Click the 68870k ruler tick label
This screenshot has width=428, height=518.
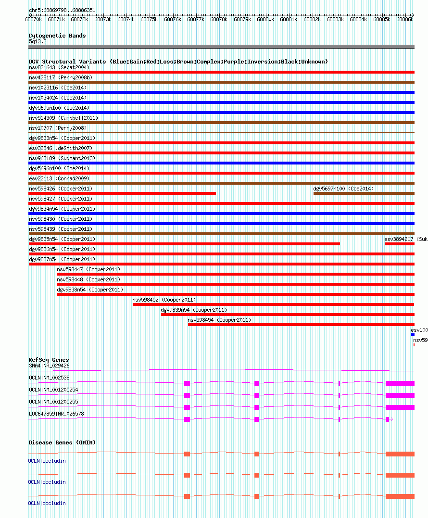(x=33, y=20)
